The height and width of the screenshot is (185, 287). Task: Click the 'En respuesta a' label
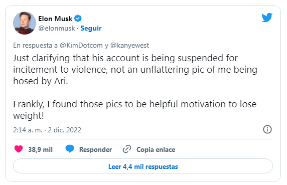point(35,45)
